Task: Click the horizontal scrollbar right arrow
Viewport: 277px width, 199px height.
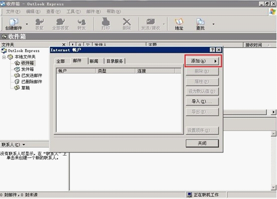Action: tap(273, 112)
